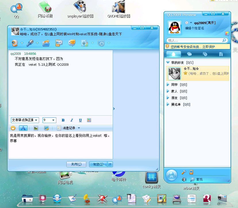Expand the chat window side panel arrow
The width and height of the screenshot is (238, 208).
114,109
